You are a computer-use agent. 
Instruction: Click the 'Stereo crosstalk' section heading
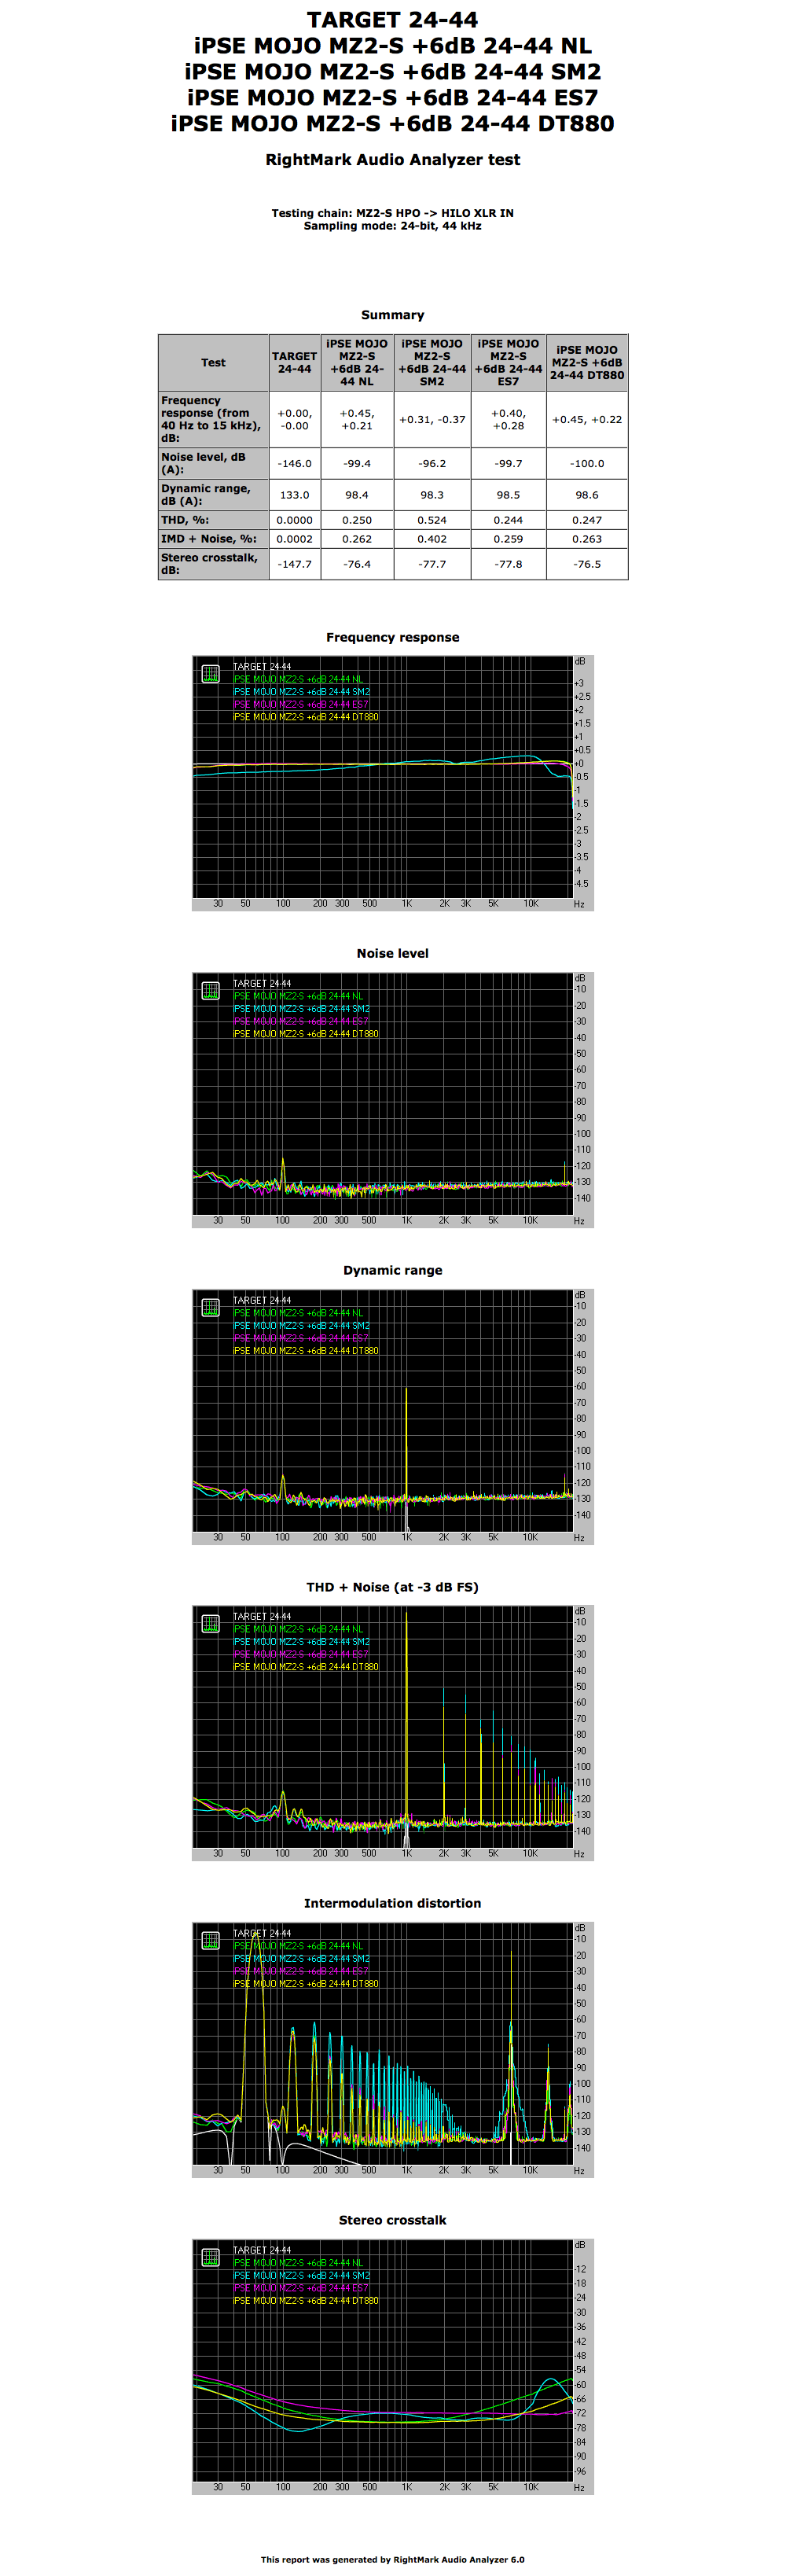(x=393, y=2220)
